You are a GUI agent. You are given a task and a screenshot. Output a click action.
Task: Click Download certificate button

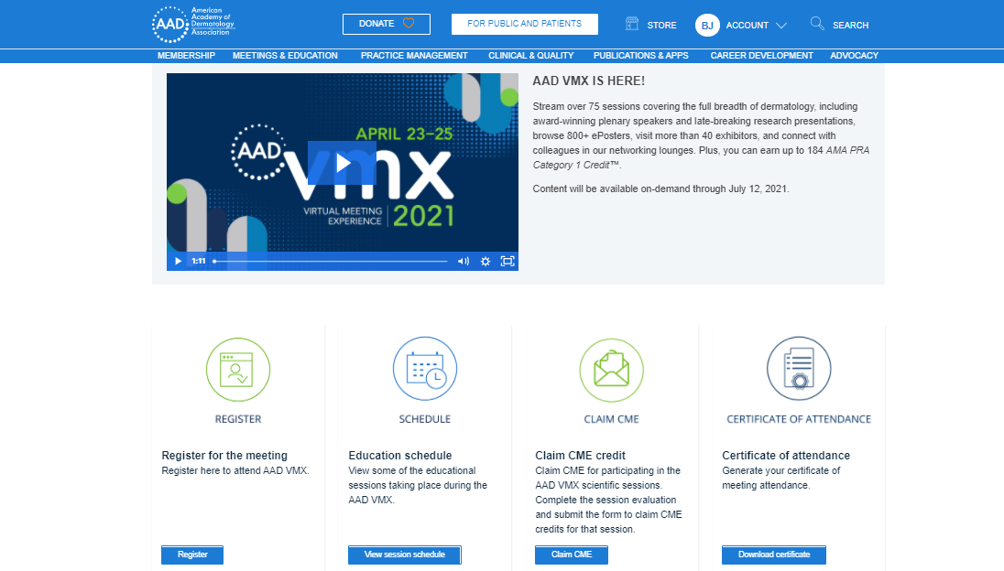[773, 555]
